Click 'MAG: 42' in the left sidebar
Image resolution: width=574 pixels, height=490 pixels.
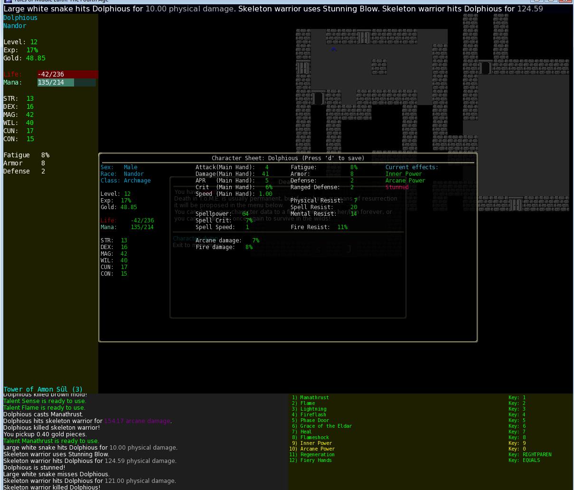coord(19,115)
